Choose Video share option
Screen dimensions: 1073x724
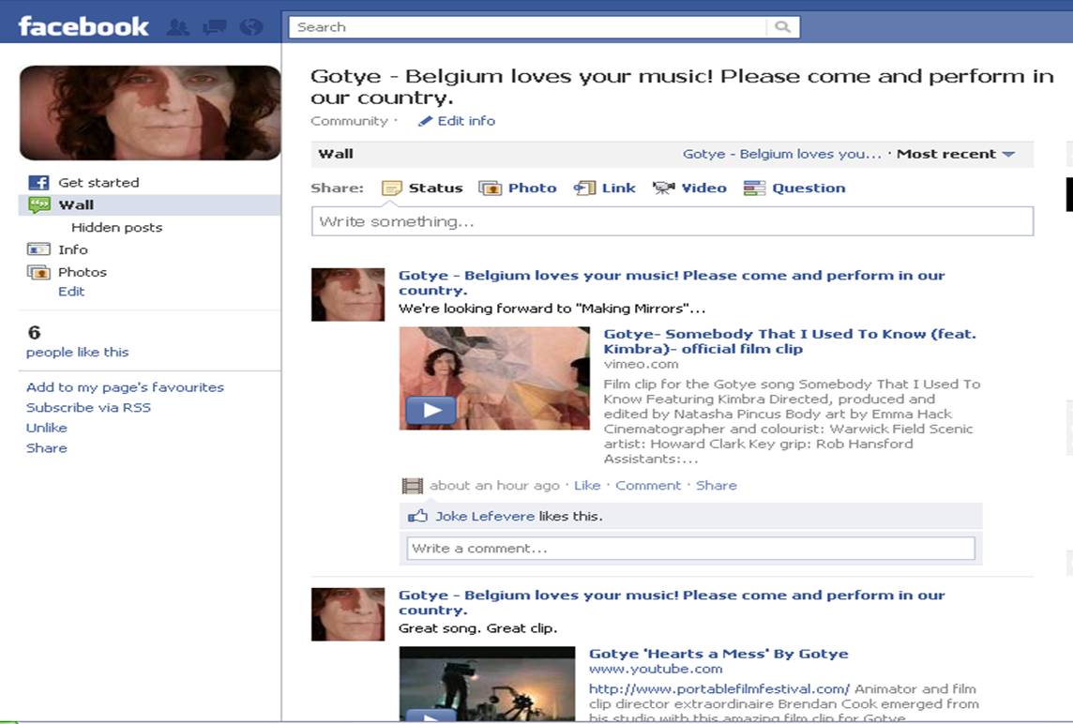(703, 189)
